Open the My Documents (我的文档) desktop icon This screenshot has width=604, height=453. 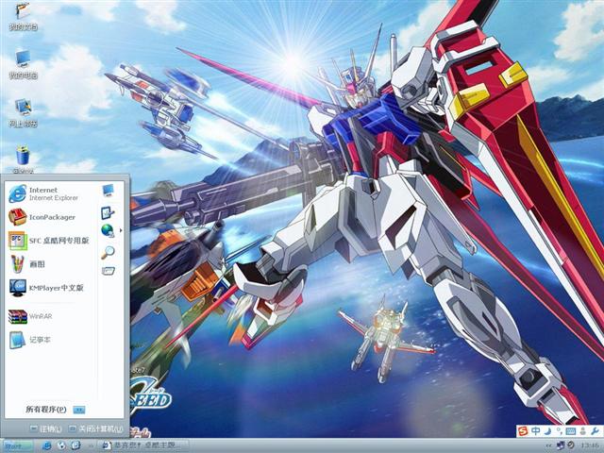23,16
